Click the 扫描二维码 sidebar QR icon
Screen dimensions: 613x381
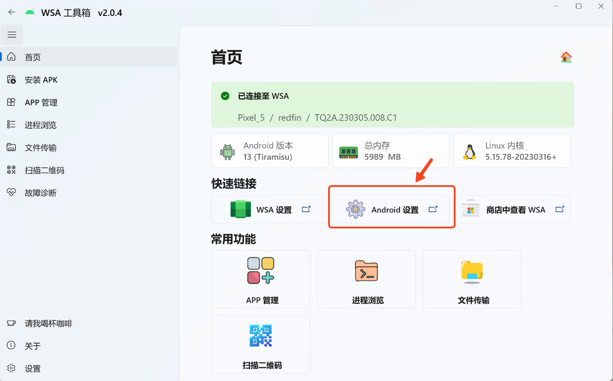tap(11, 170)
